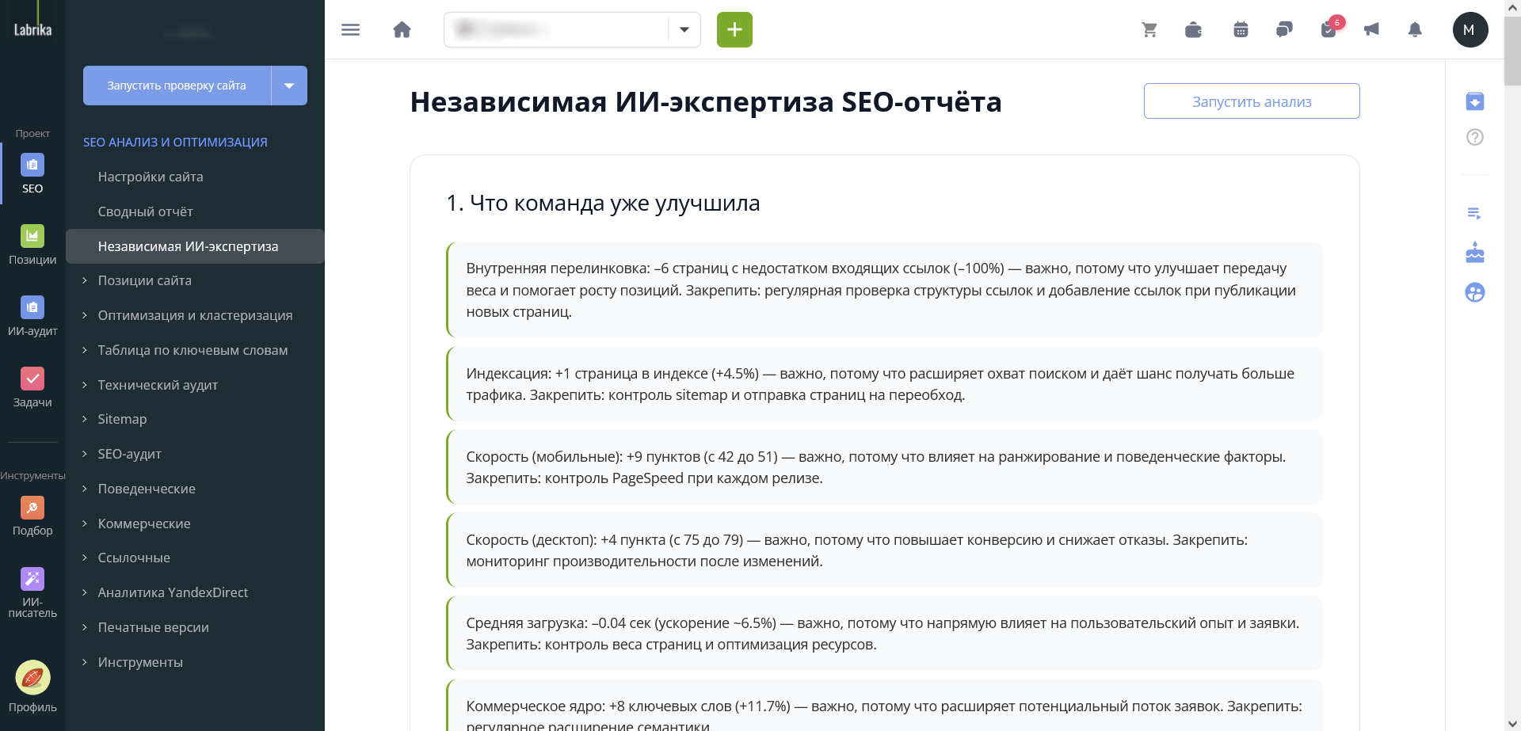Click the green plus add button

coord(734,30)
